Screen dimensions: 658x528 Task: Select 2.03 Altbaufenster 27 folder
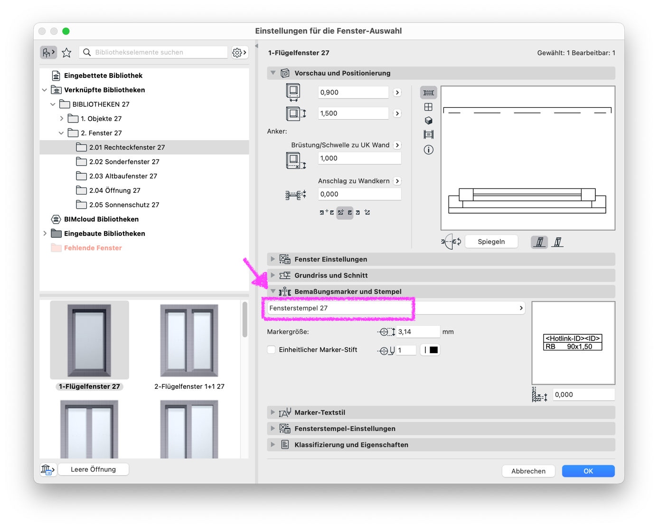pos(144,176)
